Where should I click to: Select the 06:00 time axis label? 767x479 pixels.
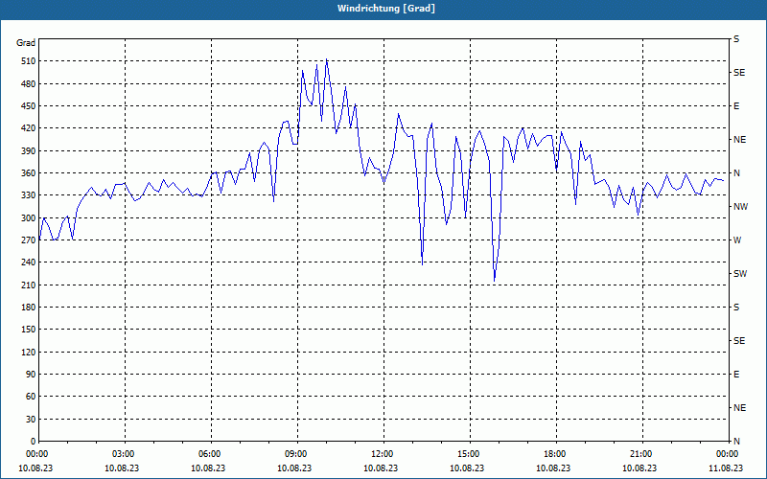(x=208, y=454)
